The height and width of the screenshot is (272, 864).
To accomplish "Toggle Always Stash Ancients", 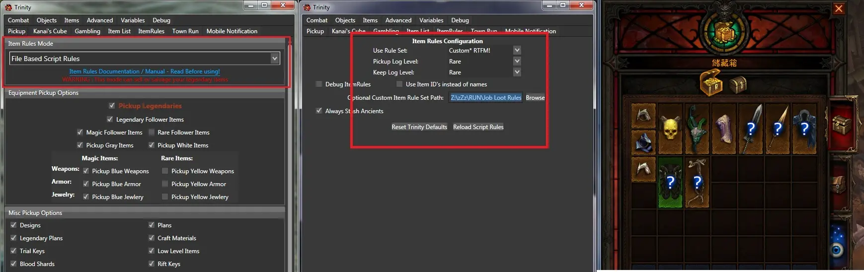I will tap(319, 111).
